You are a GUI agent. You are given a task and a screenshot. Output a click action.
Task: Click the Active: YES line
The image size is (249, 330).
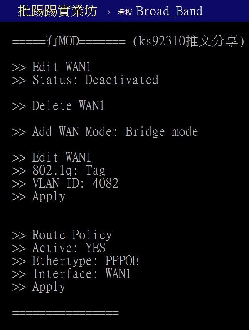pos(59,248)
